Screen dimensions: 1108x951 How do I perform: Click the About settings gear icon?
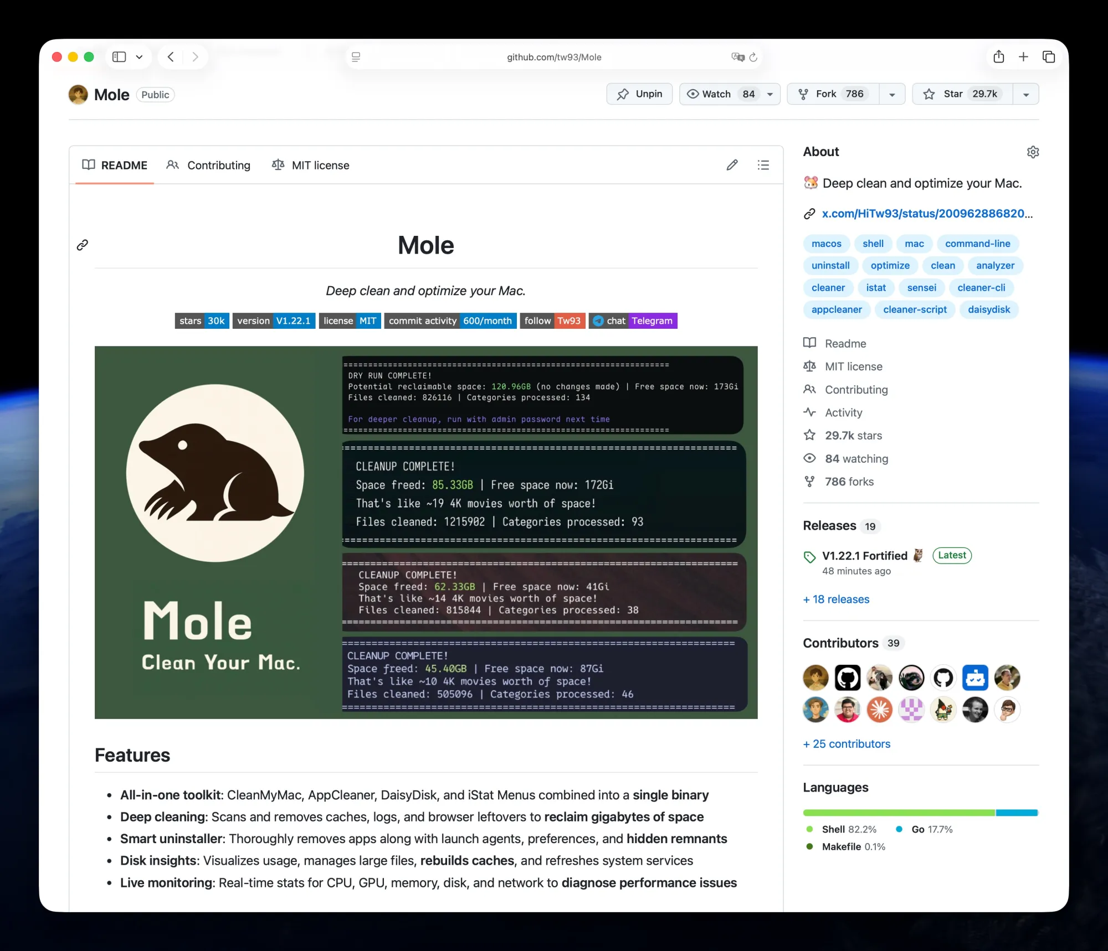point(1033,152)
